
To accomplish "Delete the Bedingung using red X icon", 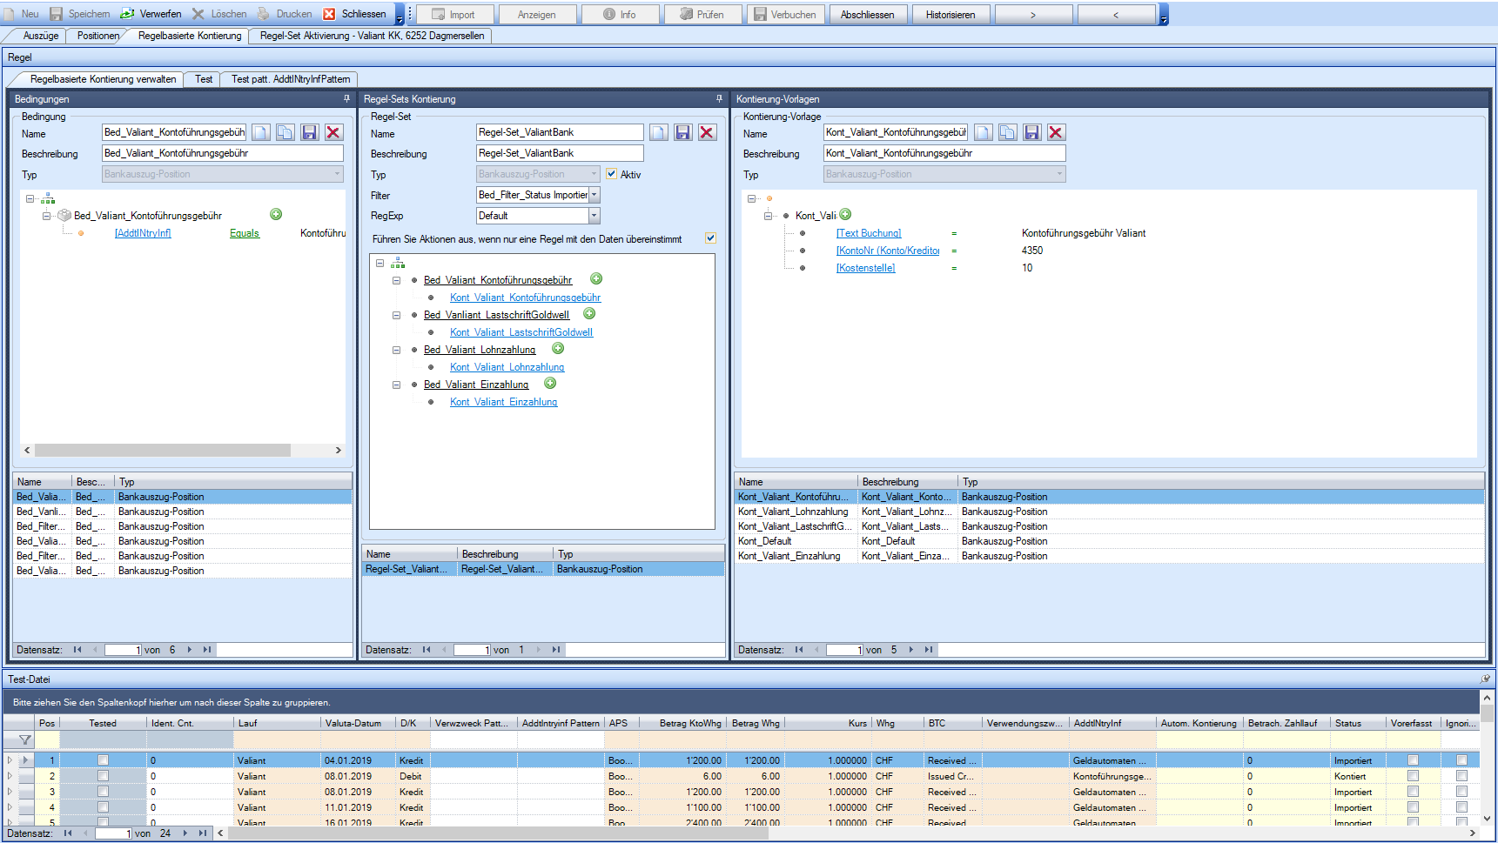I will [333, 132].
